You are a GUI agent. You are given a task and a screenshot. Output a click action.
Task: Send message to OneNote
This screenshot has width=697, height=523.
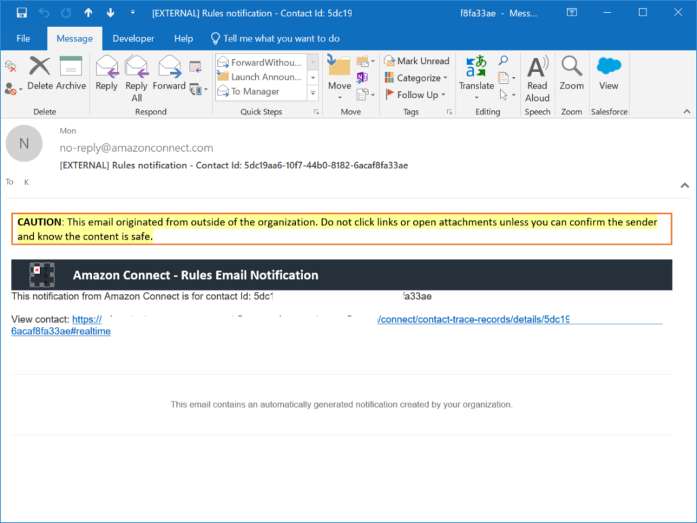pyautogui.click(x=362, y=78)
